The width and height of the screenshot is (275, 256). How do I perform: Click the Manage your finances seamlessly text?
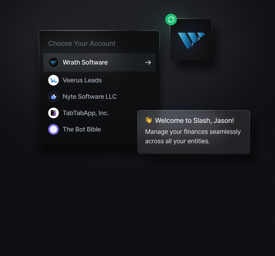[x=193, y=132]
